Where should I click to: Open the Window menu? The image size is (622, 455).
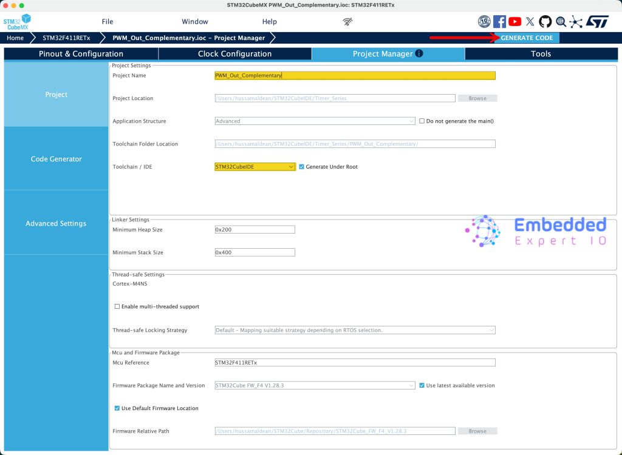[194, 22]
